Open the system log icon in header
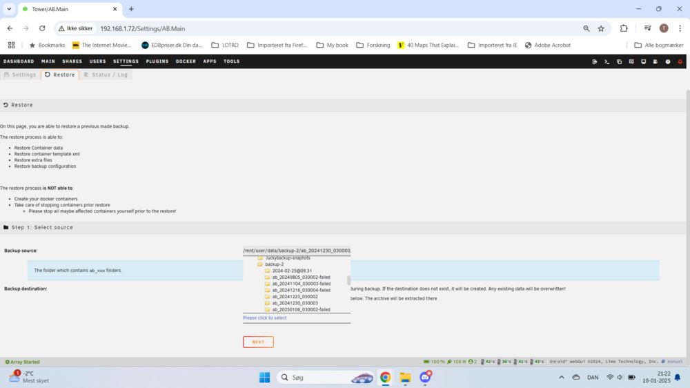The height and width of the screenshot is (388, 690). point(655,61)
